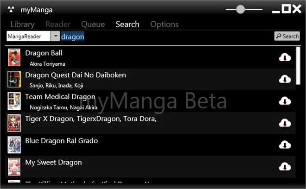The width and height of the screenshot is (306, 189).
Task: Select author Akira Toriyama text
Action: coord(47,64)
